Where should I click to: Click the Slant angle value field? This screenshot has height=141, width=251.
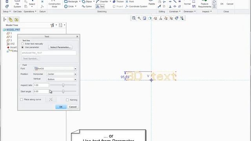pyautogui.click(x=41, y=91)
